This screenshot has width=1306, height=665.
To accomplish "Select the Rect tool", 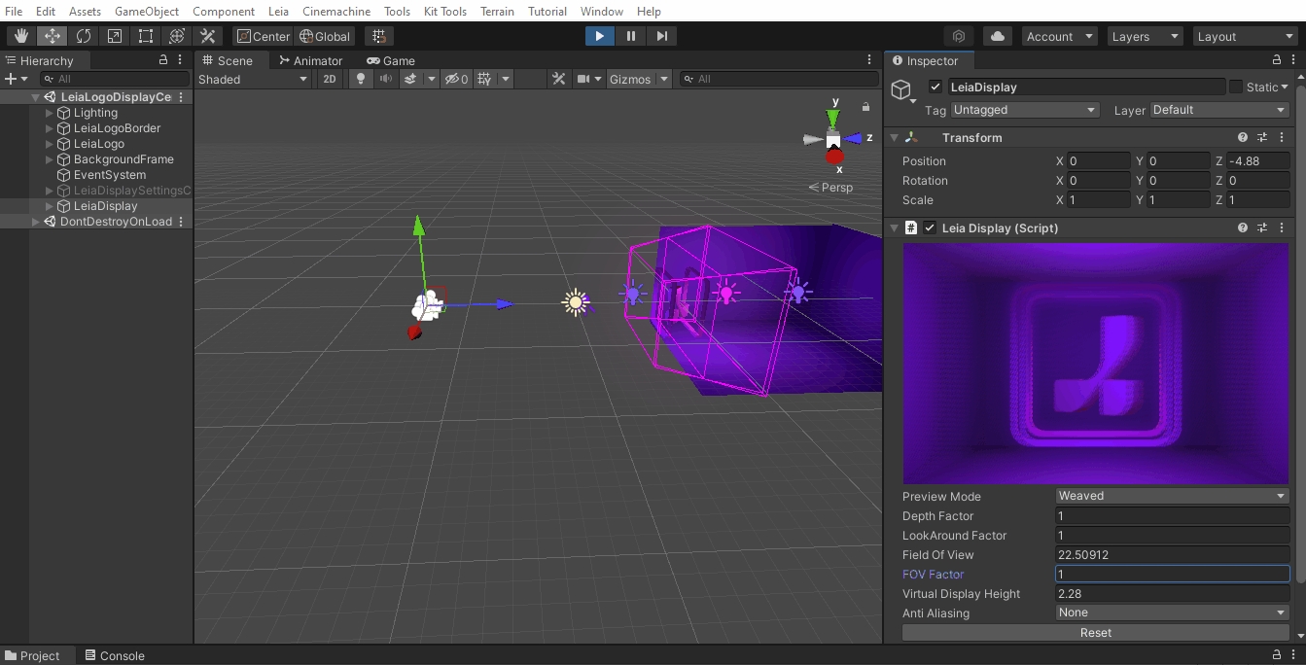I will (146, 36).
